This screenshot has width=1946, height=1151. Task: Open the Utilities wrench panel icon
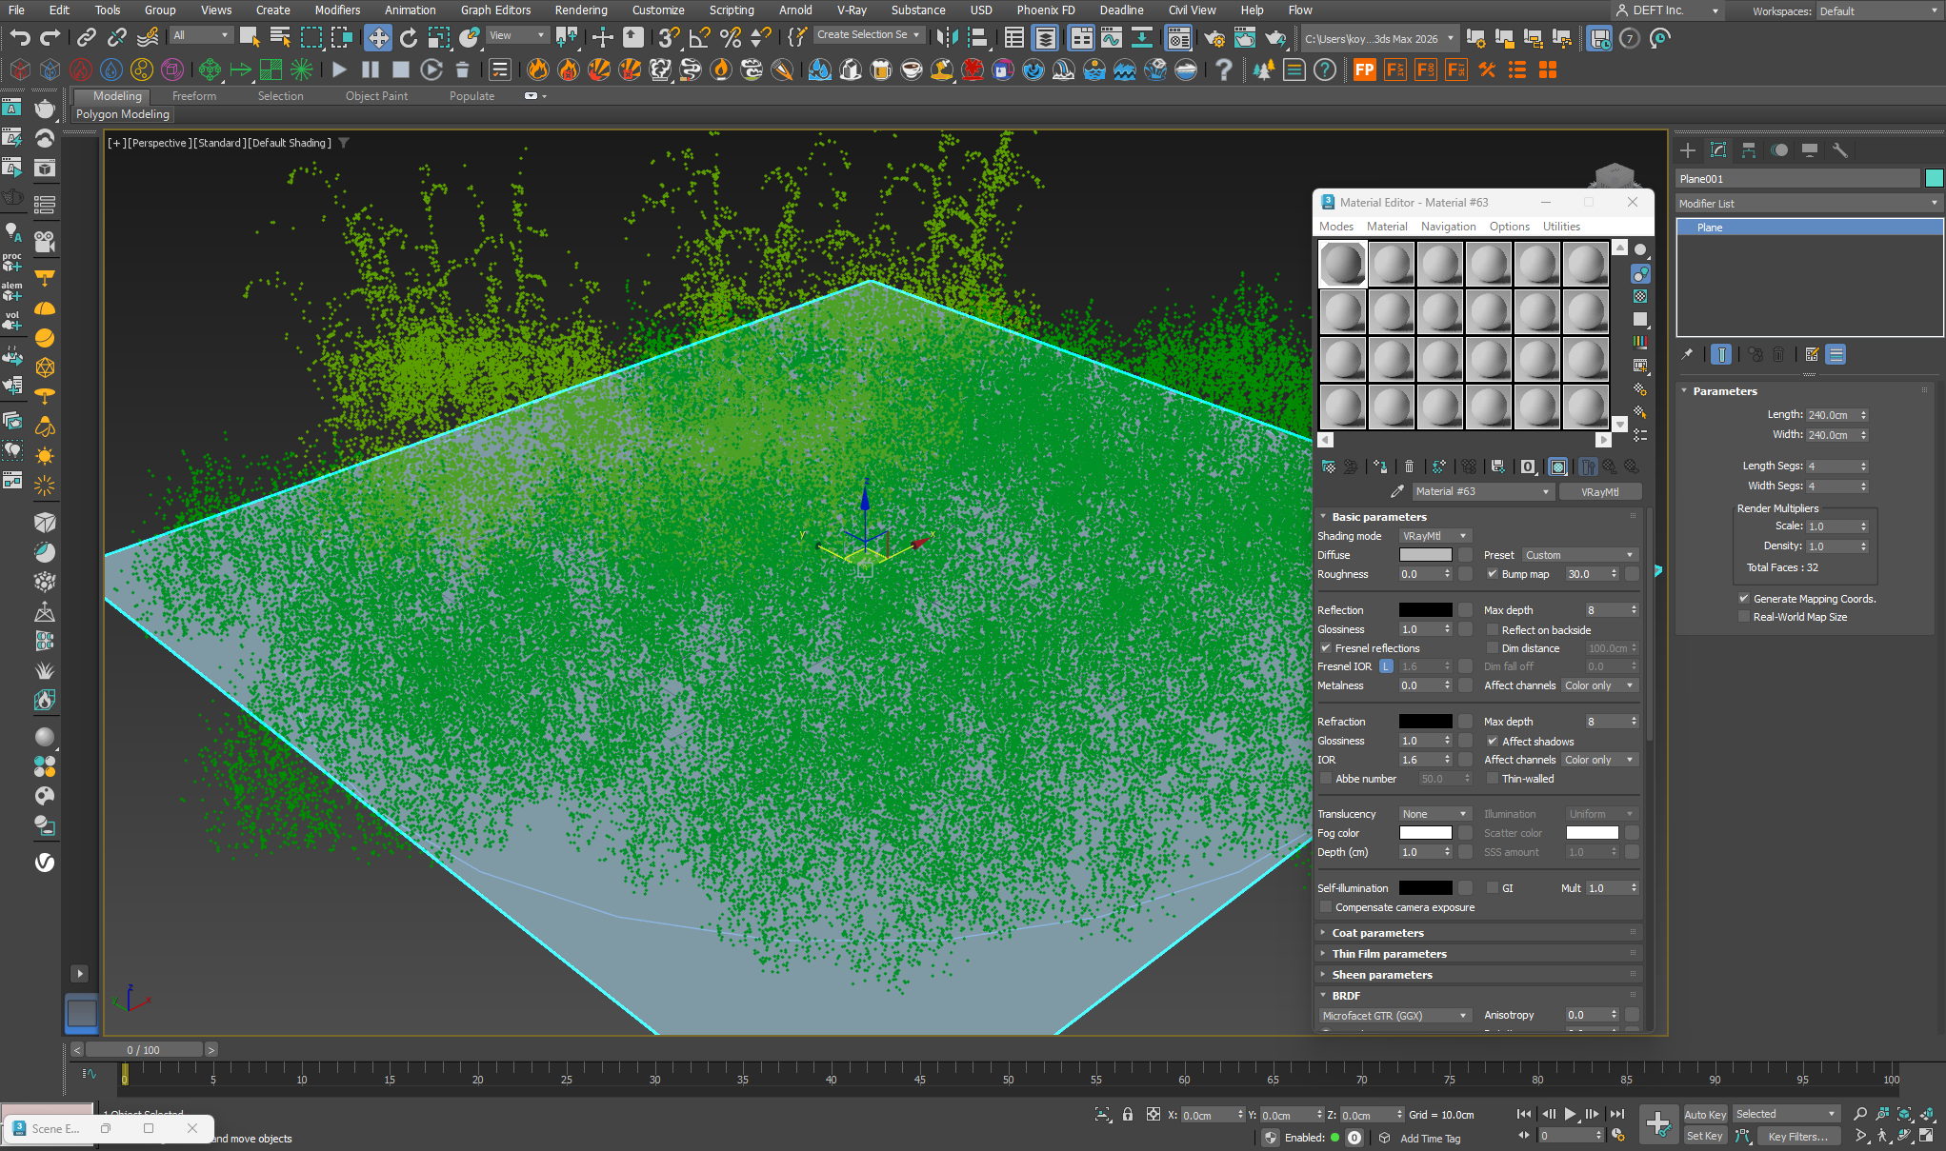(x=1840, y=150)
